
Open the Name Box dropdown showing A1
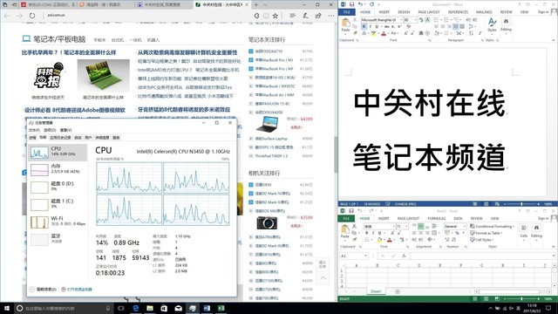[x=365, y=256]
